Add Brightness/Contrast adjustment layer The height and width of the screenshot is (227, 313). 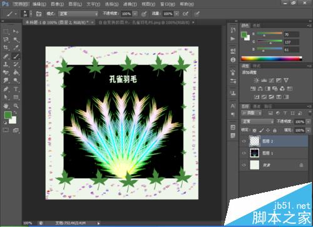coord(256,81)
